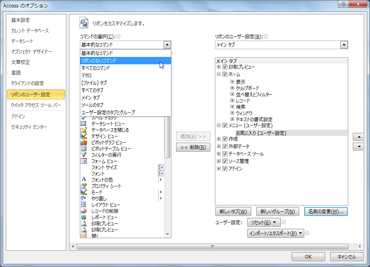This screenshot has width=370, height=267.
Task: Click the 新しいタブ button
Action: click(233, 212)
